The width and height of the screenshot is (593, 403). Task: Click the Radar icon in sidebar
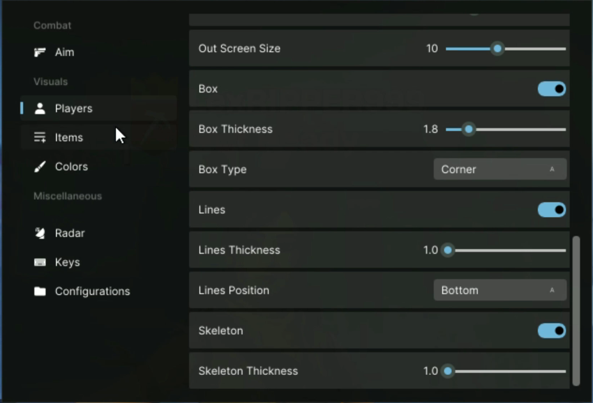[x=40, y=233]
